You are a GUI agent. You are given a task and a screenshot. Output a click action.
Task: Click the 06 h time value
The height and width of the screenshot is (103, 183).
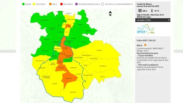(145, 11)
